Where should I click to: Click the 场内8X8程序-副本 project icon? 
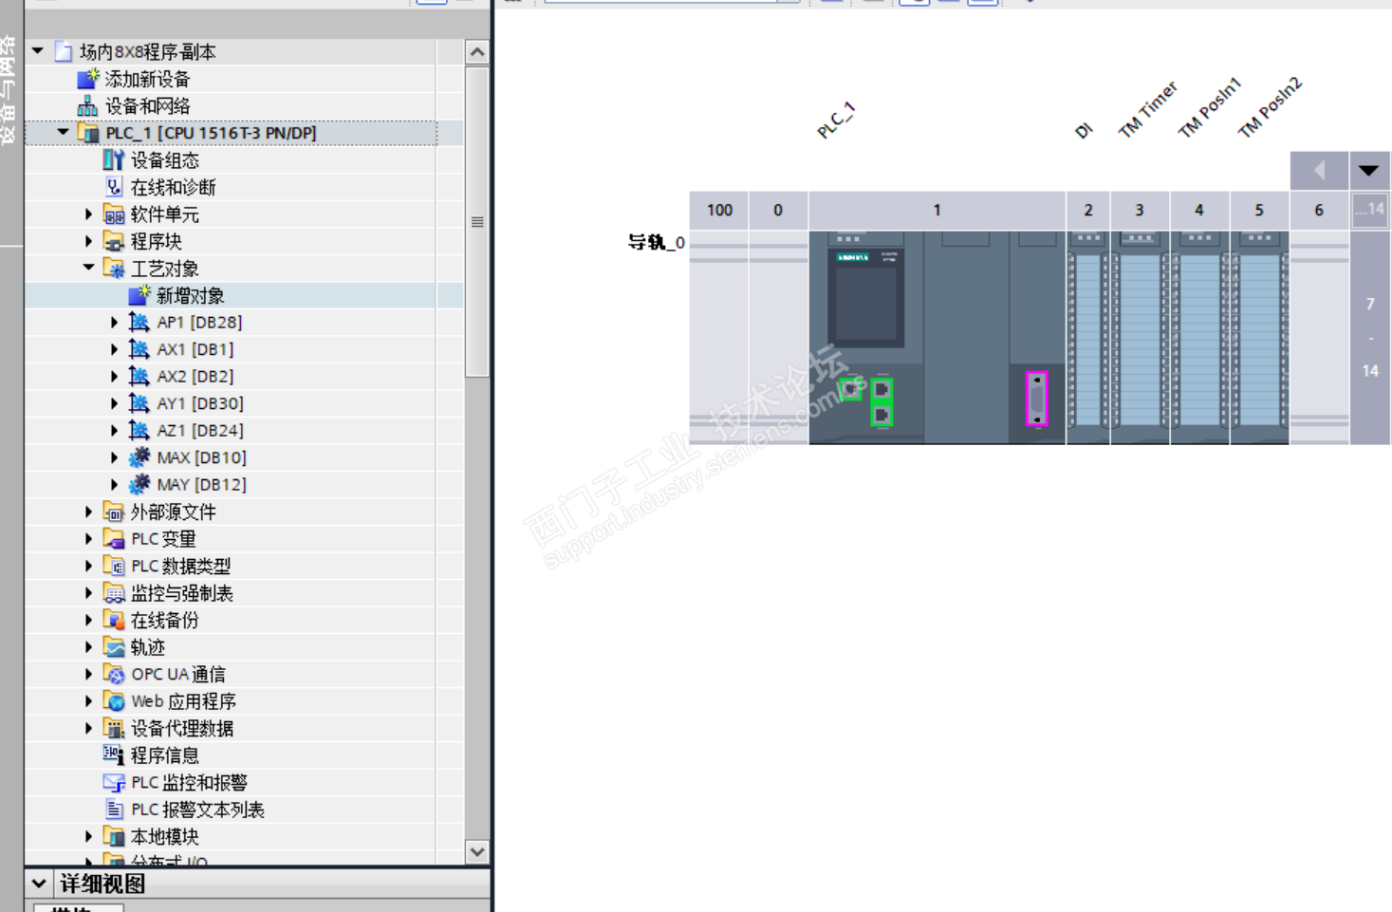point(64,51)
